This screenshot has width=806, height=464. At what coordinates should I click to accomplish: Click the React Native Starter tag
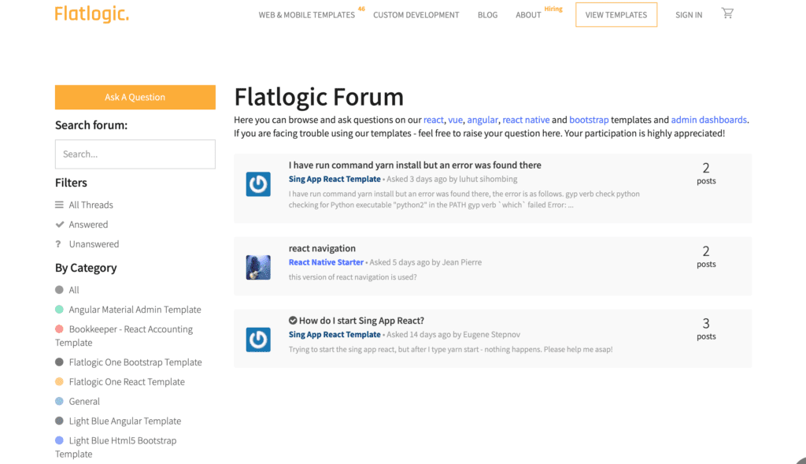coord(326,262)
